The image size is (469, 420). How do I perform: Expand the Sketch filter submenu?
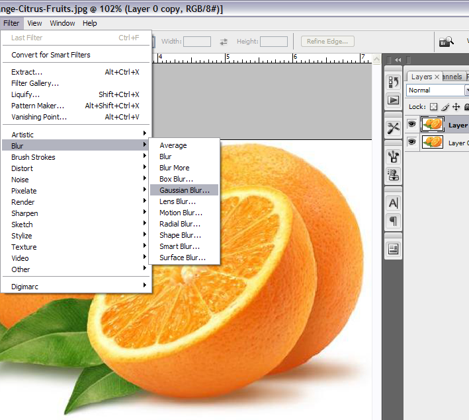tap(76, 224)
